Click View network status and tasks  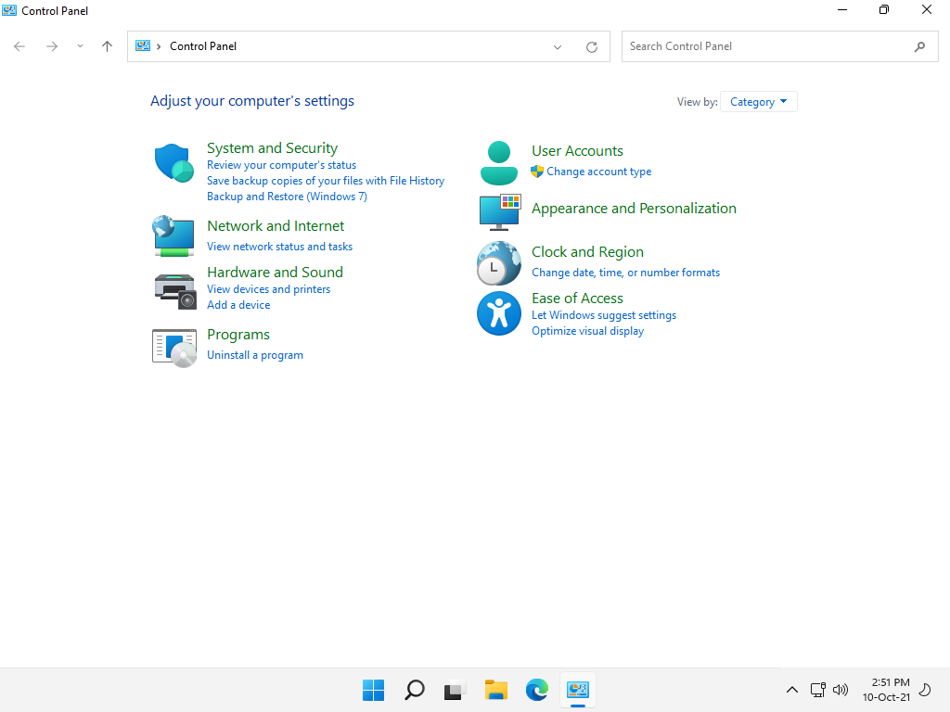[x=279, y=246]
